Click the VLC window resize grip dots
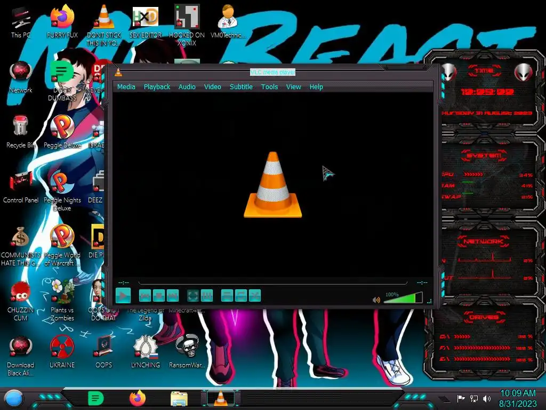This screenshot has width=546, height=410. pyautogui.click(x=429, y=301)
